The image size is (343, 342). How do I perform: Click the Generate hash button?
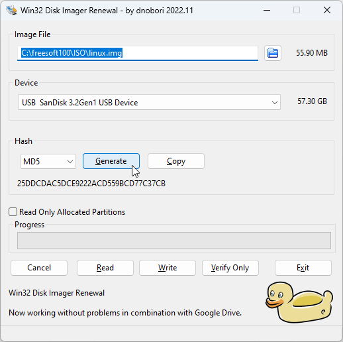click(x=111, y=161)
